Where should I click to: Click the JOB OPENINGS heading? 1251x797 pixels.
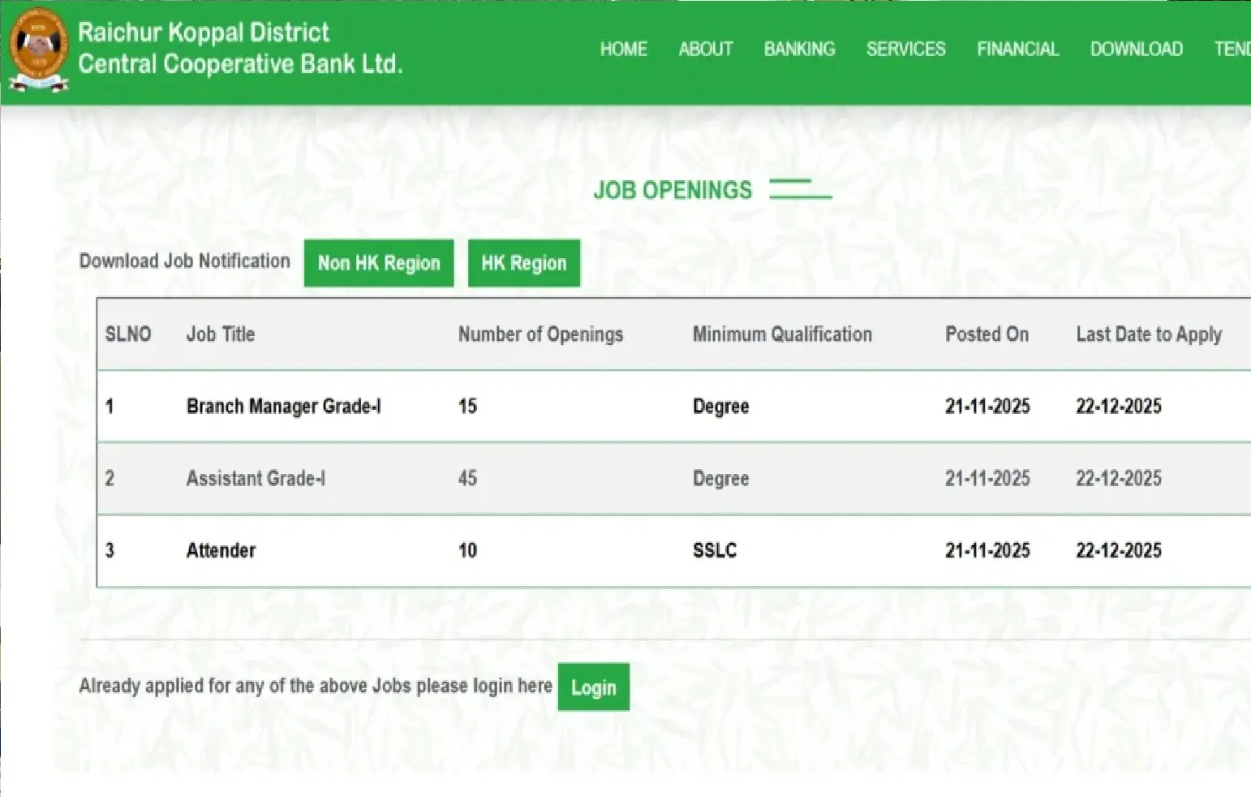pyautogui.click(x=673, y=190)
